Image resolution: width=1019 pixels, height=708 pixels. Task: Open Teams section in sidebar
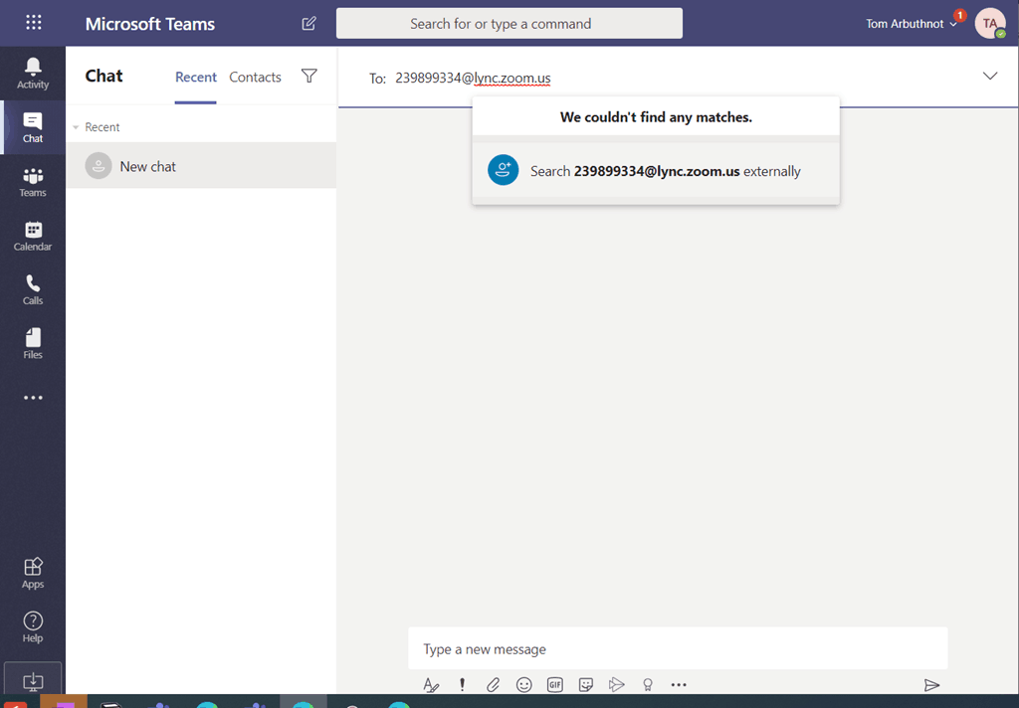pos(33,181)
